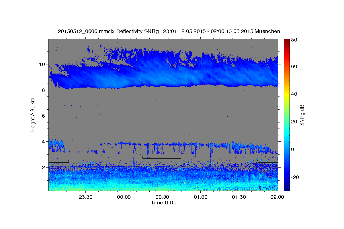Image resolution: width=344 pixels, height=229 pixels.
Task: Click the 01:00 time tick label
Action: tap(200, 197)
